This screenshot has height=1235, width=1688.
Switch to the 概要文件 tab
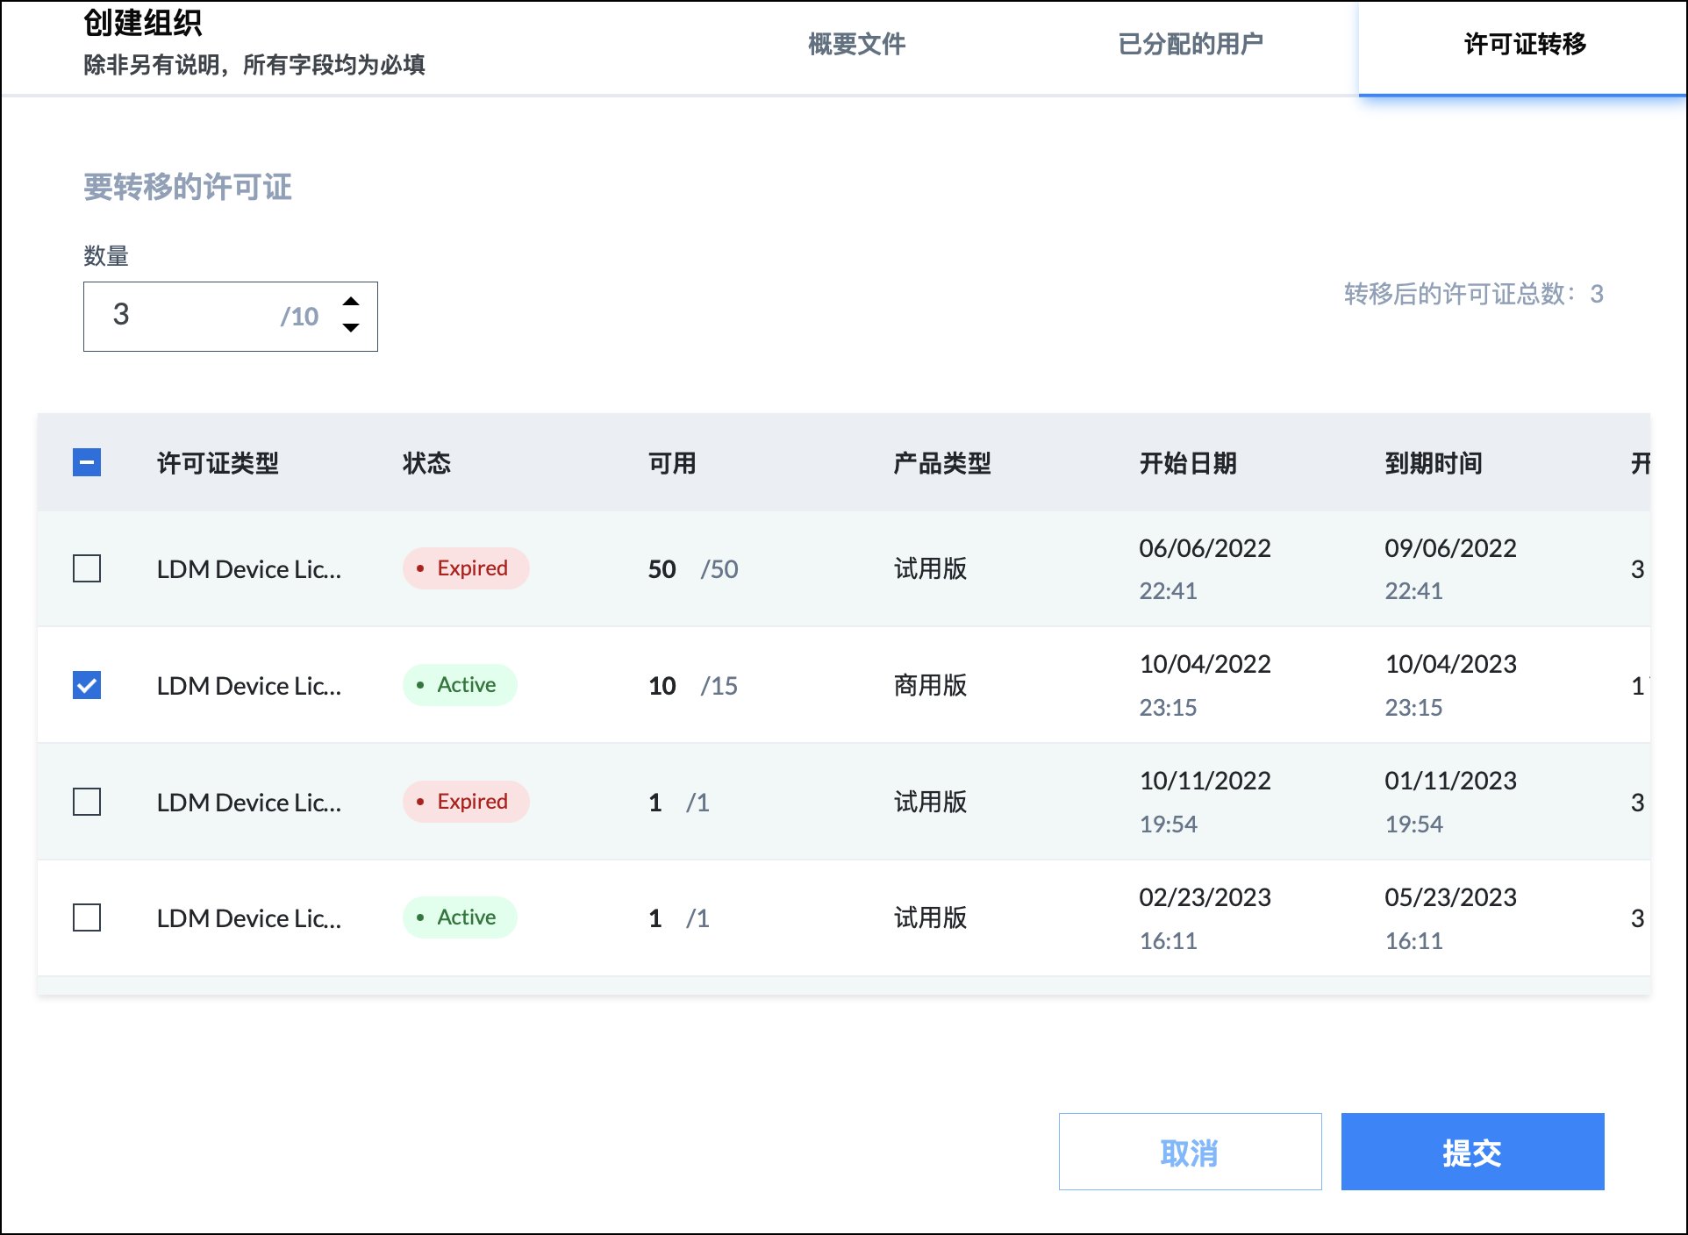tap(856, 44)
